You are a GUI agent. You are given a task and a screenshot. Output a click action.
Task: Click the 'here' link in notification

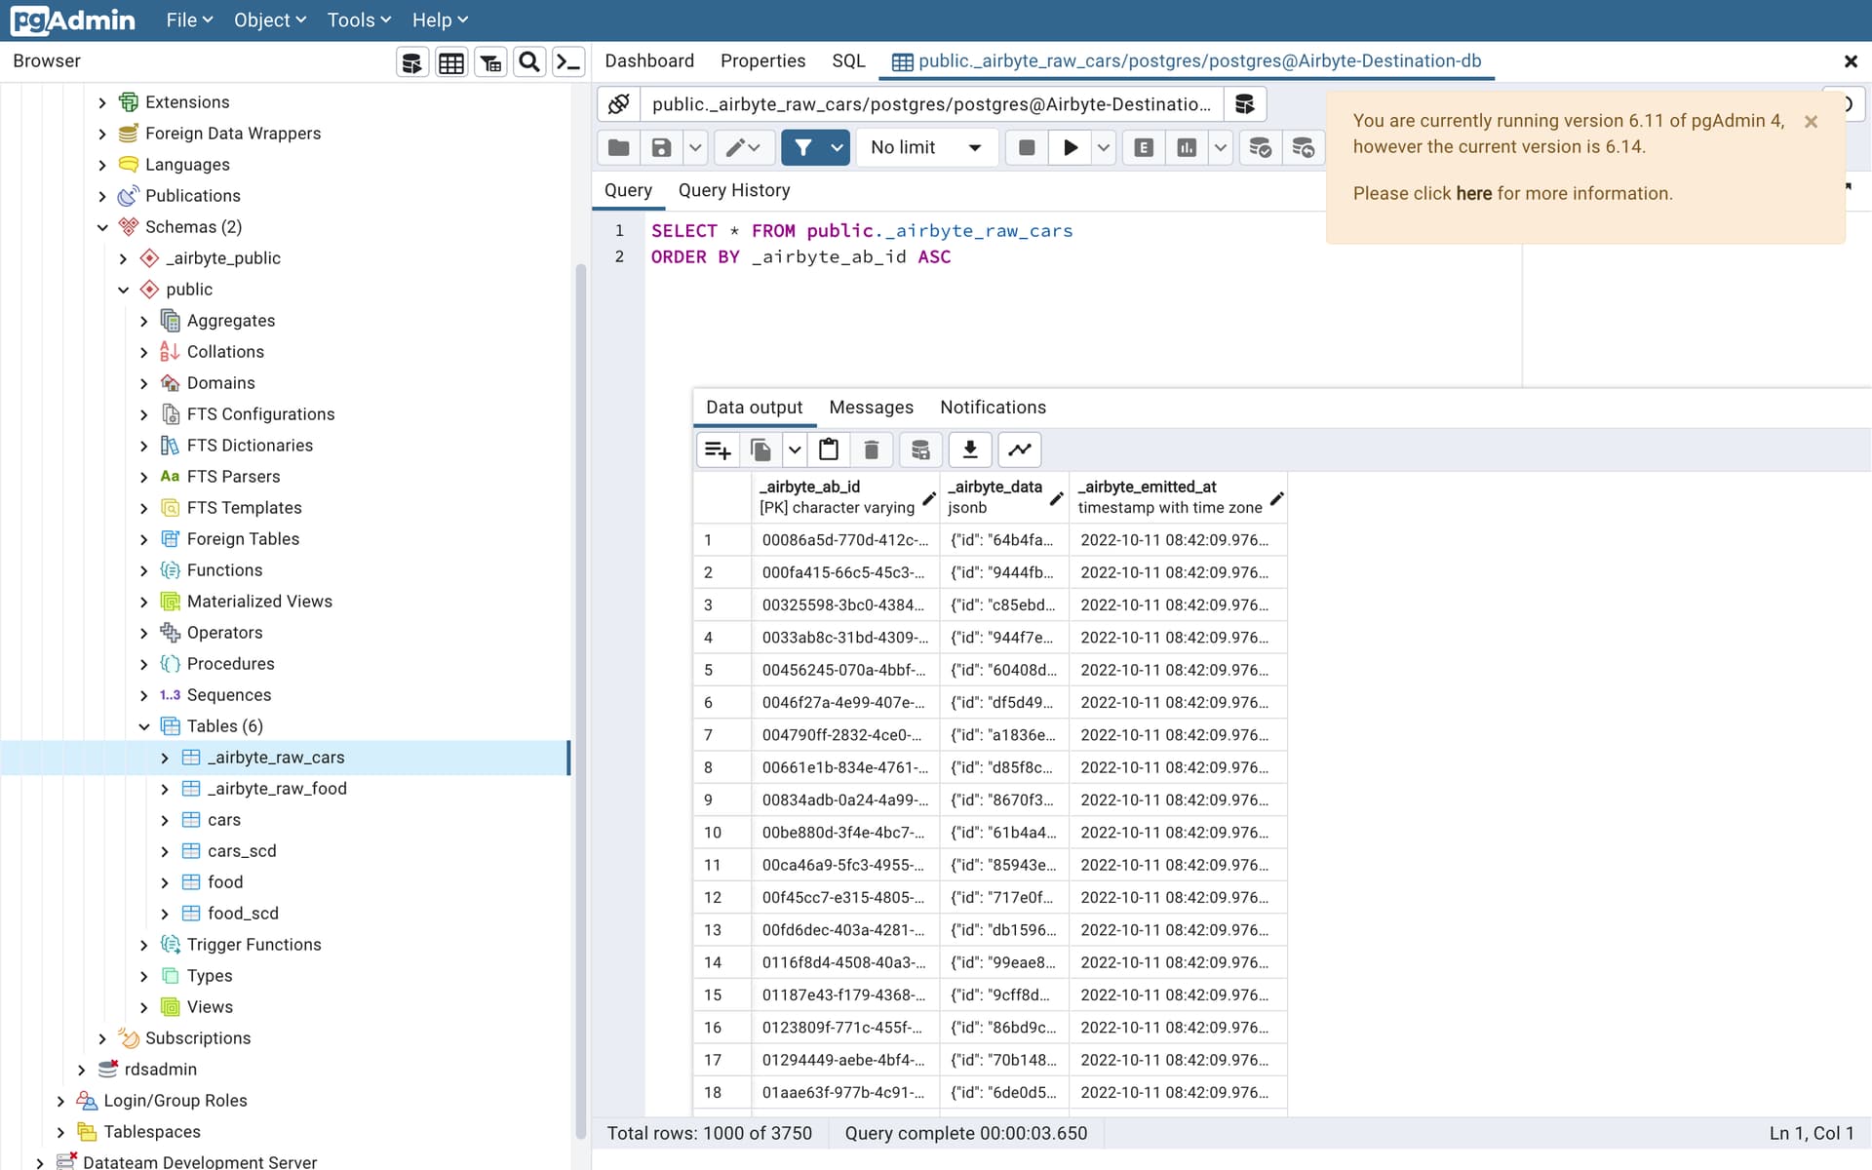pyautogui.click(x=1473, y=193)
